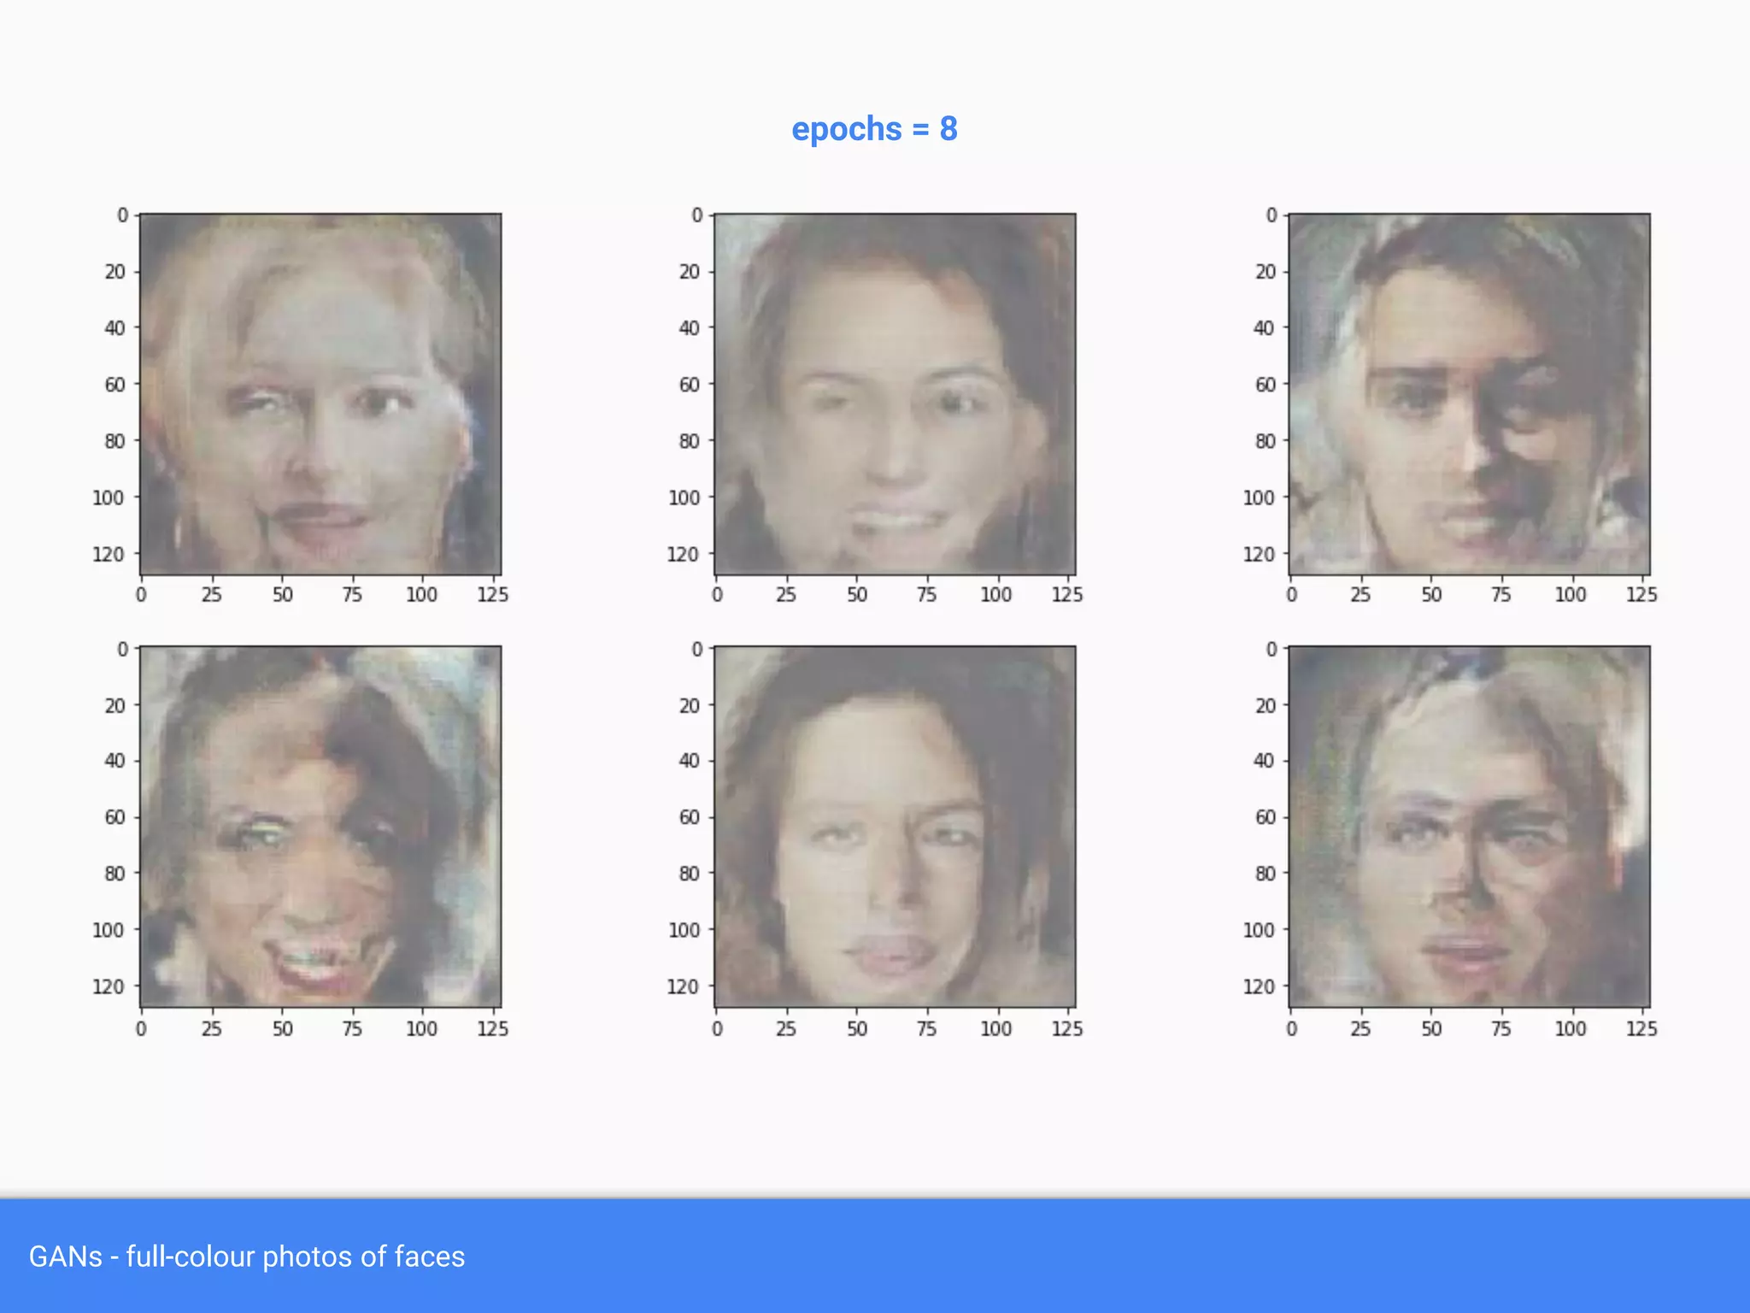Click y-axis label 20 of top-right plot
The width and height of the screenshot is (1750, 1313).
[1265, 272]
